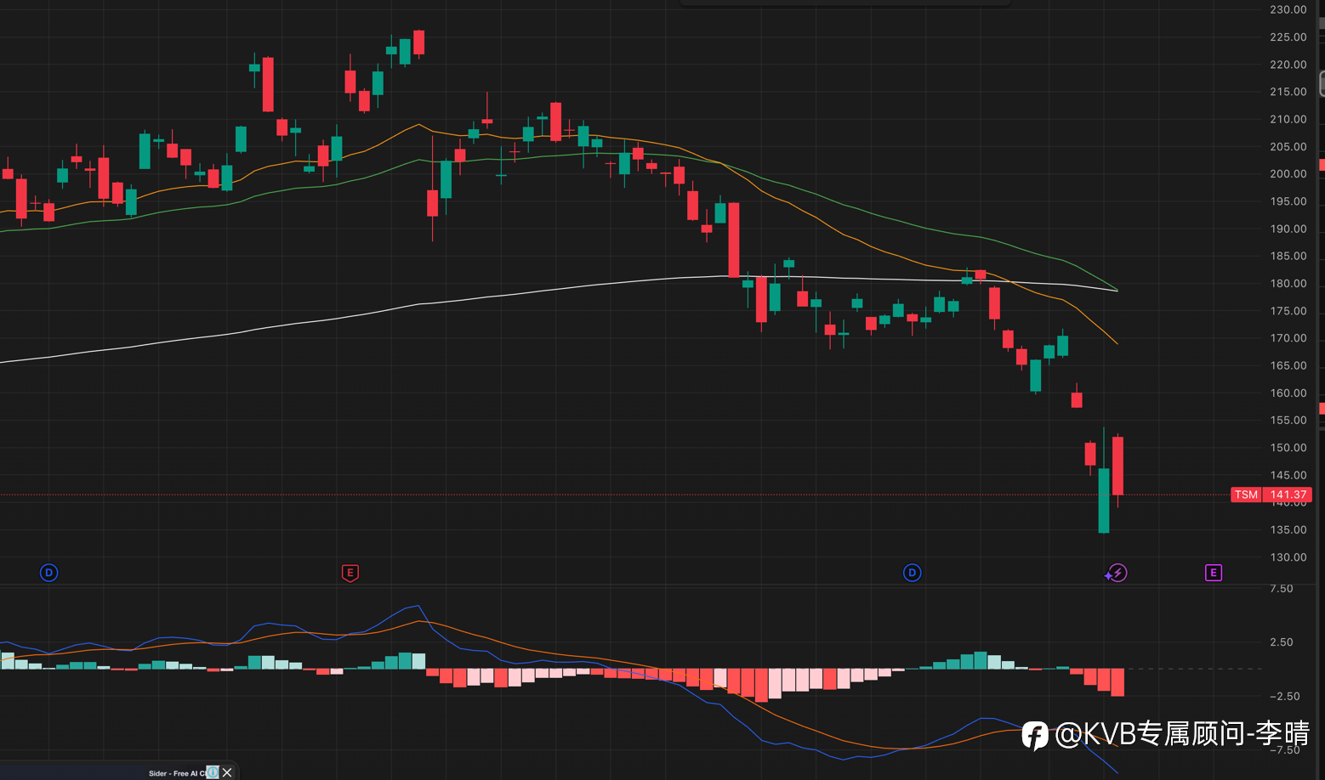Click the 200.00 price axis label

click(x=1288, y=173)
